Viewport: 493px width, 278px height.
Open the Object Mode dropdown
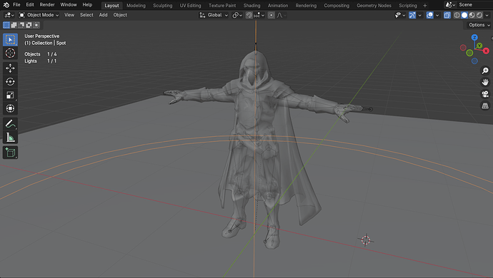[39, 15]
